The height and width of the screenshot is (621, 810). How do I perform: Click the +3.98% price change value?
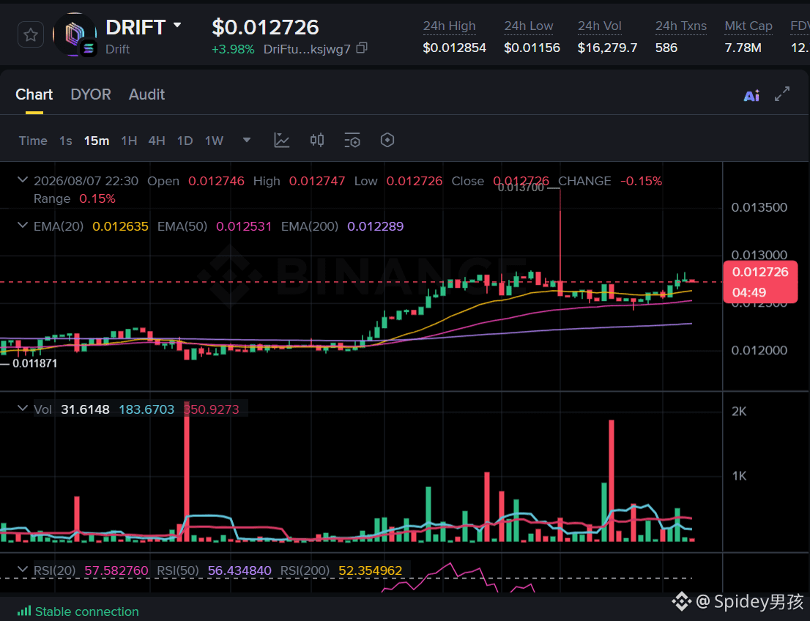click(x=233, y=49)
